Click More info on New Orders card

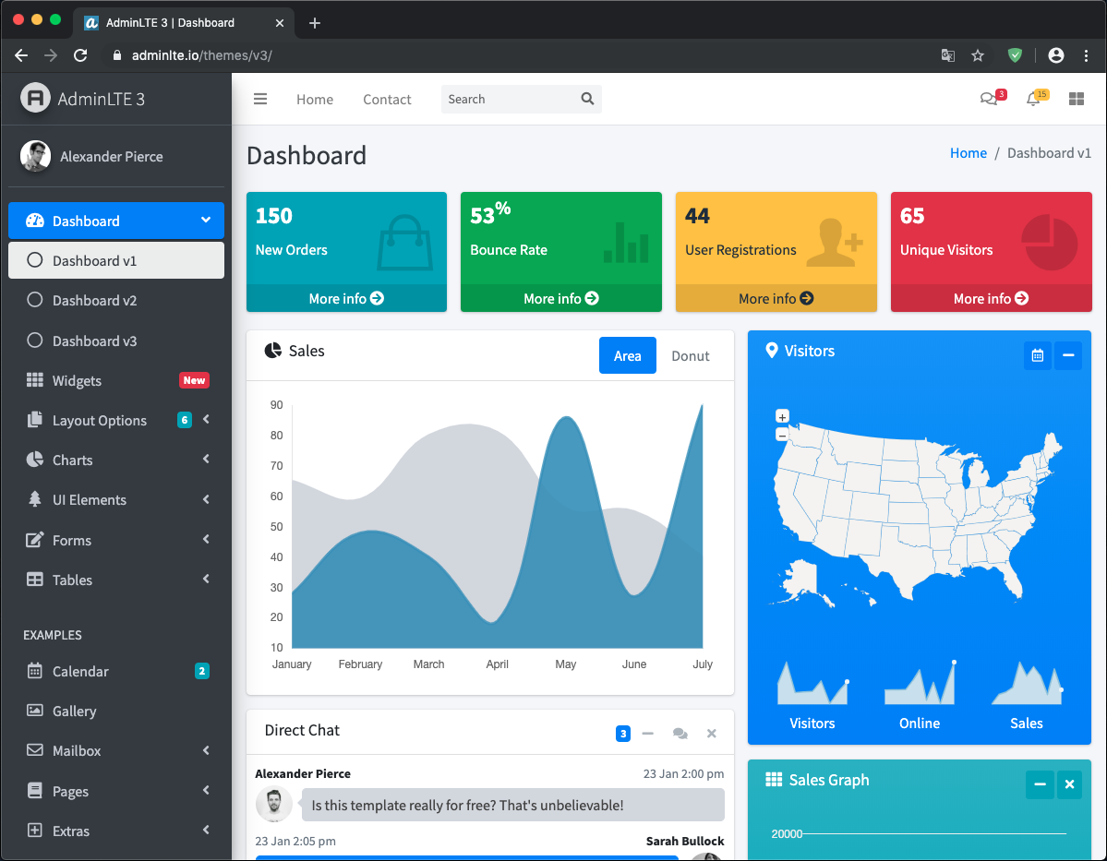point(346,298)
